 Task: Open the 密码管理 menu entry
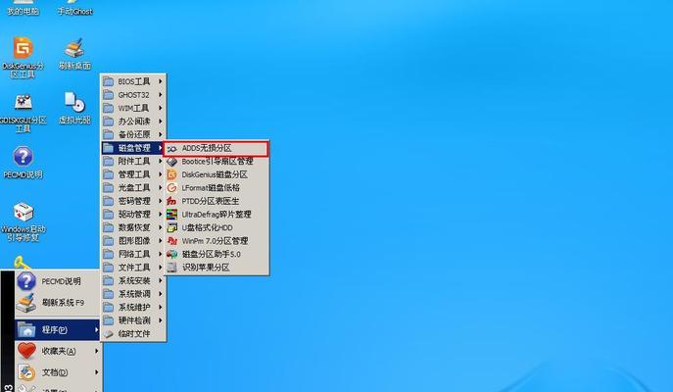coord(133,201)
